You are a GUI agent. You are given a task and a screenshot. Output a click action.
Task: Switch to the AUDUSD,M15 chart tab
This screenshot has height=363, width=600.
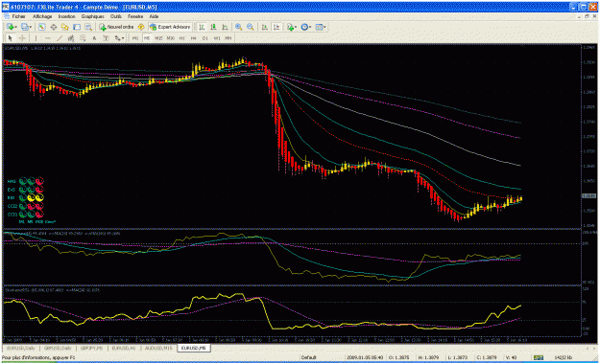pos(158,348)
